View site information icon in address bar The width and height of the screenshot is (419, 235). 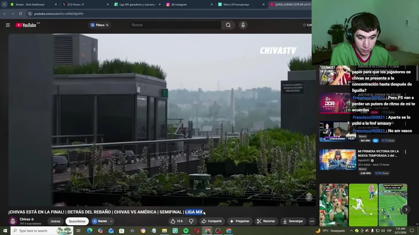tap(30, 14)
